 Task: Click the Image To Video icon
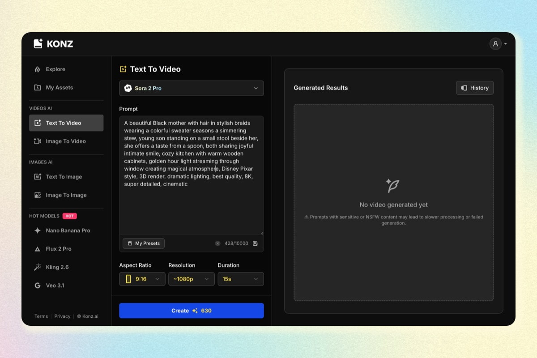point(38,141)
